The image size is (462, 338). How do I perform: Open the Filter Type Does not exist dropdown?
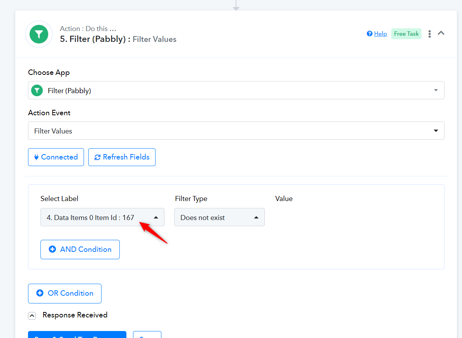pos(219,217)
